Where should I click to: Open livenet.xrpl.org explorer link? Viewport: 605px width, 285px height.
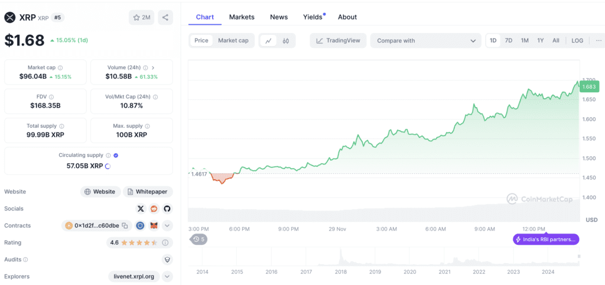[x=134, y=277]
